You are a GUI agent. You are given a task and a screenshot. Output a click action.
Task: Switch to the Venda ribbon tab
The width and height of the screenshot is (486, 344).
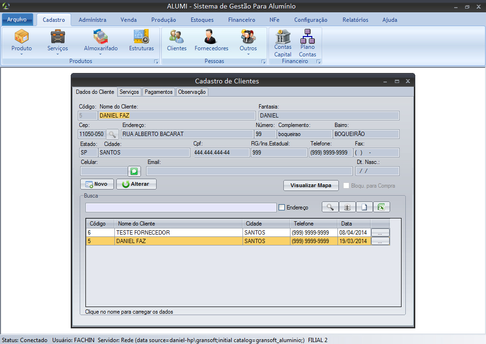[x=129, y=20]
